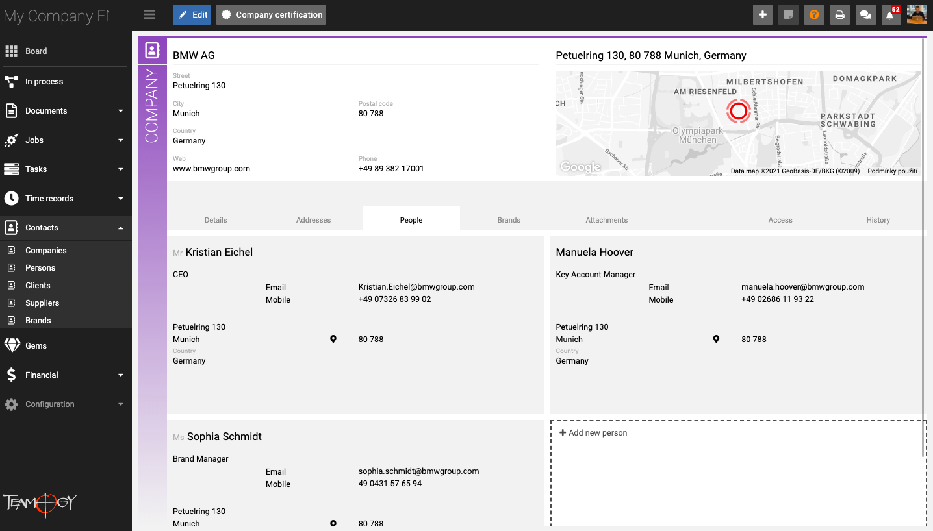Click Podmínky použití map terms link

point(893,171)
